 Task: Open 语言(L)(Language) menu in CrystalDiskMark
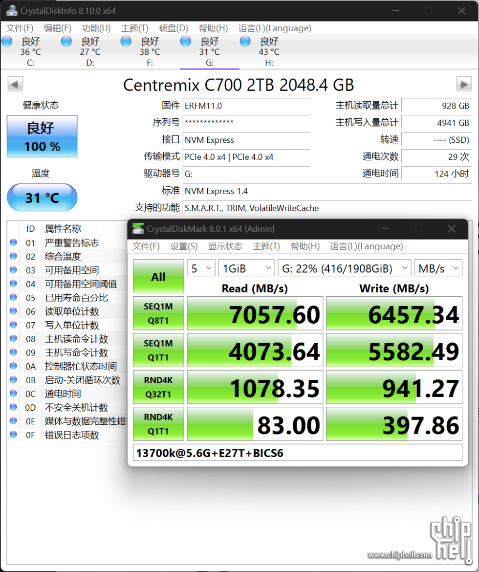click(367, 246)
